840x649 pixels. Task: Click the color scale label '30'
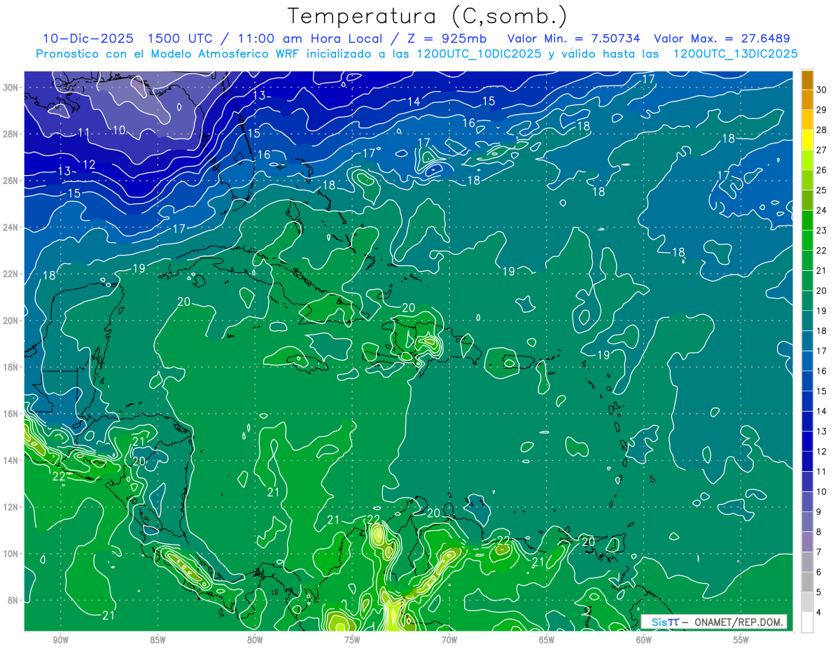coord(822,90)
